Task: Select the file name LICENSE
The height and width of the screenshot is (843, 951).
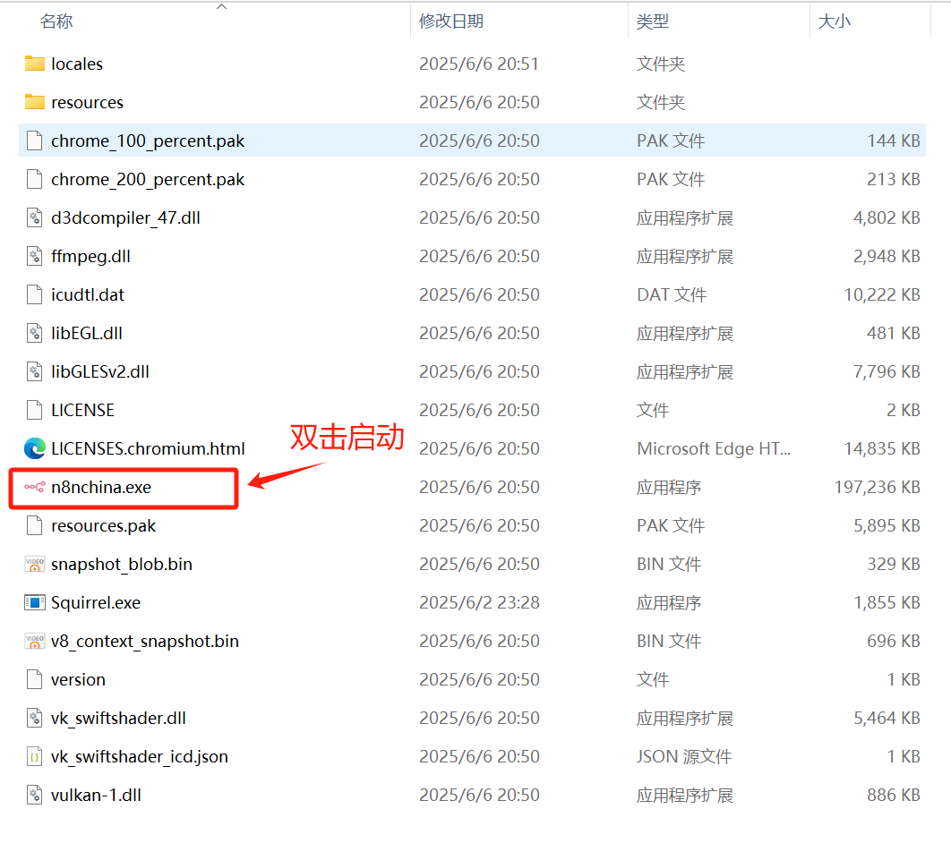Action: pos(82,410)
